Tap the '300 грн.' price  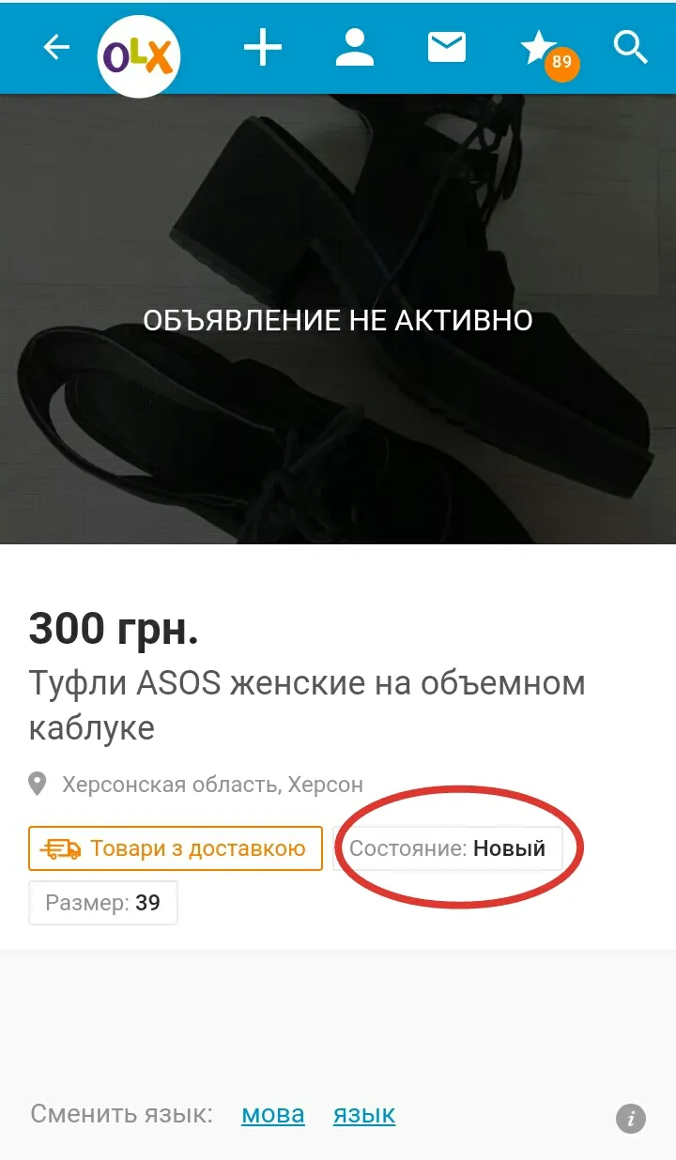point(114,628)
